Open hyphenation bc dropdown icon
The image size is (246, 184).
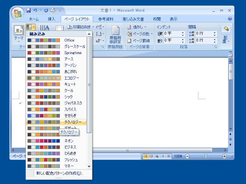[x=100, y=41]
